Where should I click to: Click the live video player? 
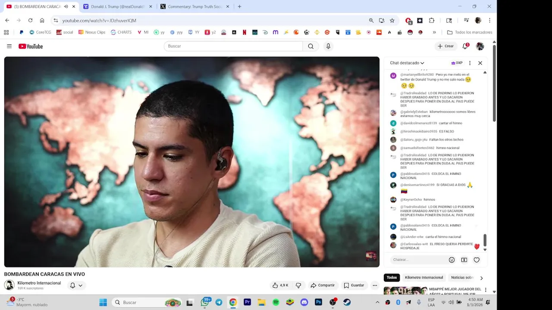[192, 162]
